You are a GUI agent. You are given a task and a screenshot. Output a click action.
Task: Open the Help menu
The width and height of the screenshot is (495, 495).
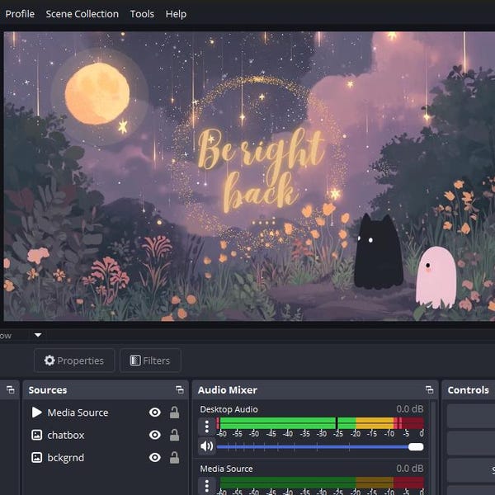click(x=176, y=14)
